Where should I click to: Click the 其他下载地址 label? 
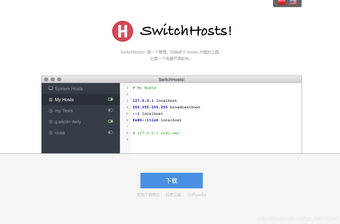coord(149,195)
